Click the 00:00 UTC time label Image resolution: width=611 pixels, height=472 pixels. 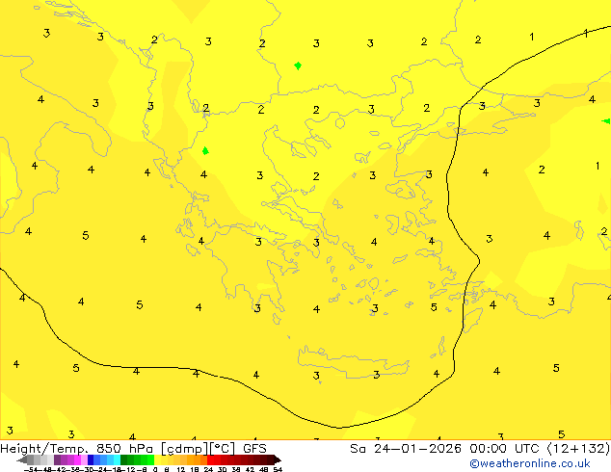coord(505,449)
